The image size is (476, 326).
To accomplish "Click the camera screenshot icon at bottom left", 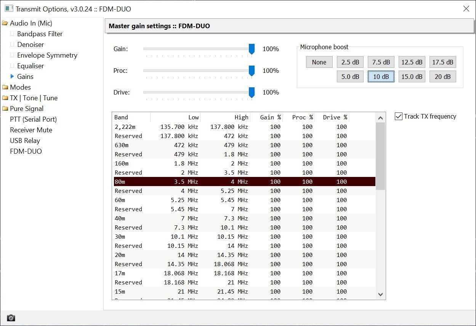I will pyautogui.click(x=11, y=318).
